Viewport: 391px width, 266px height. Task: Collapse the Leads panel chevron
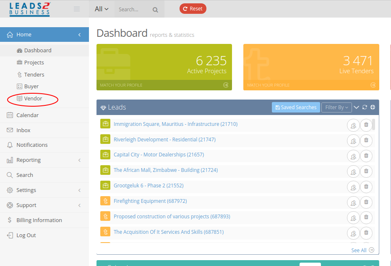356,107
